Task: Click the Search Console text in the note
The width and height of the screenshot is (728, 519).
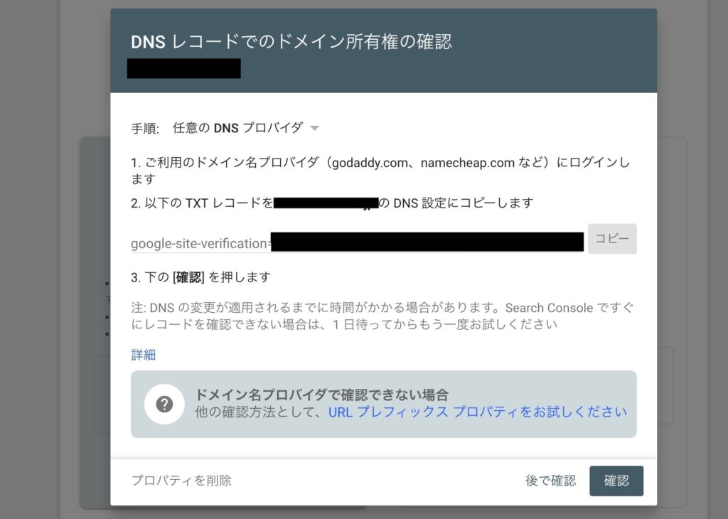Action: tap(547, 308)
